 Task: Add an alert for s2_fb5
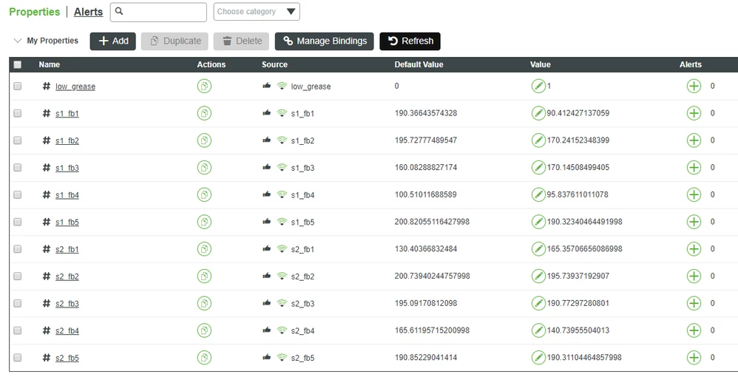694,358
